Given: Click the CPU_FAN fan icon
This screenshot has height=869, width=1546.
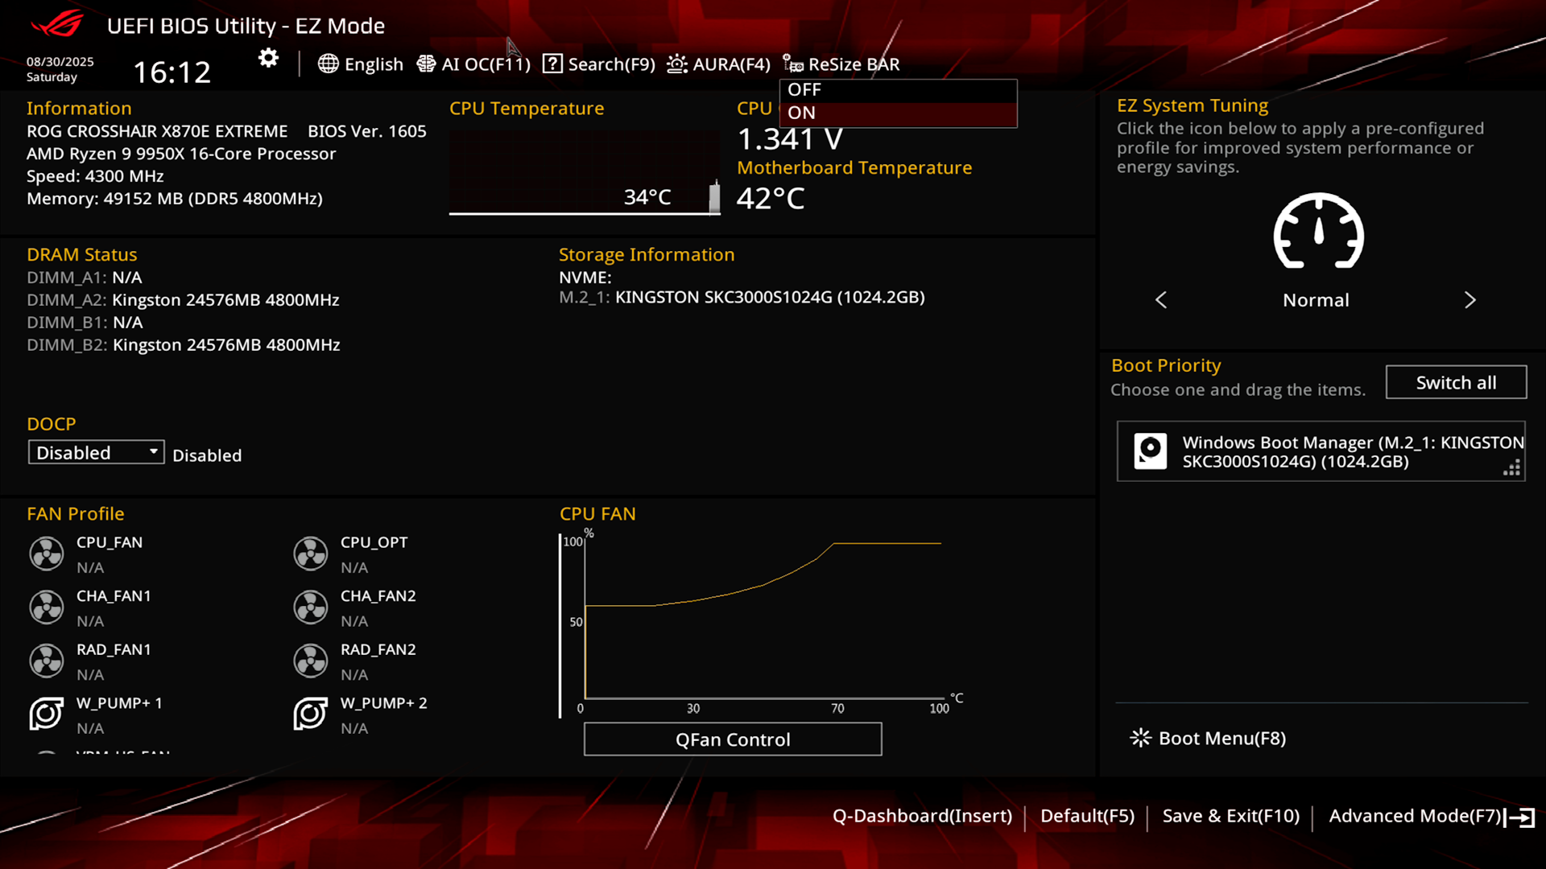Looking at the screenshot, I should click(x=47, y=554).
